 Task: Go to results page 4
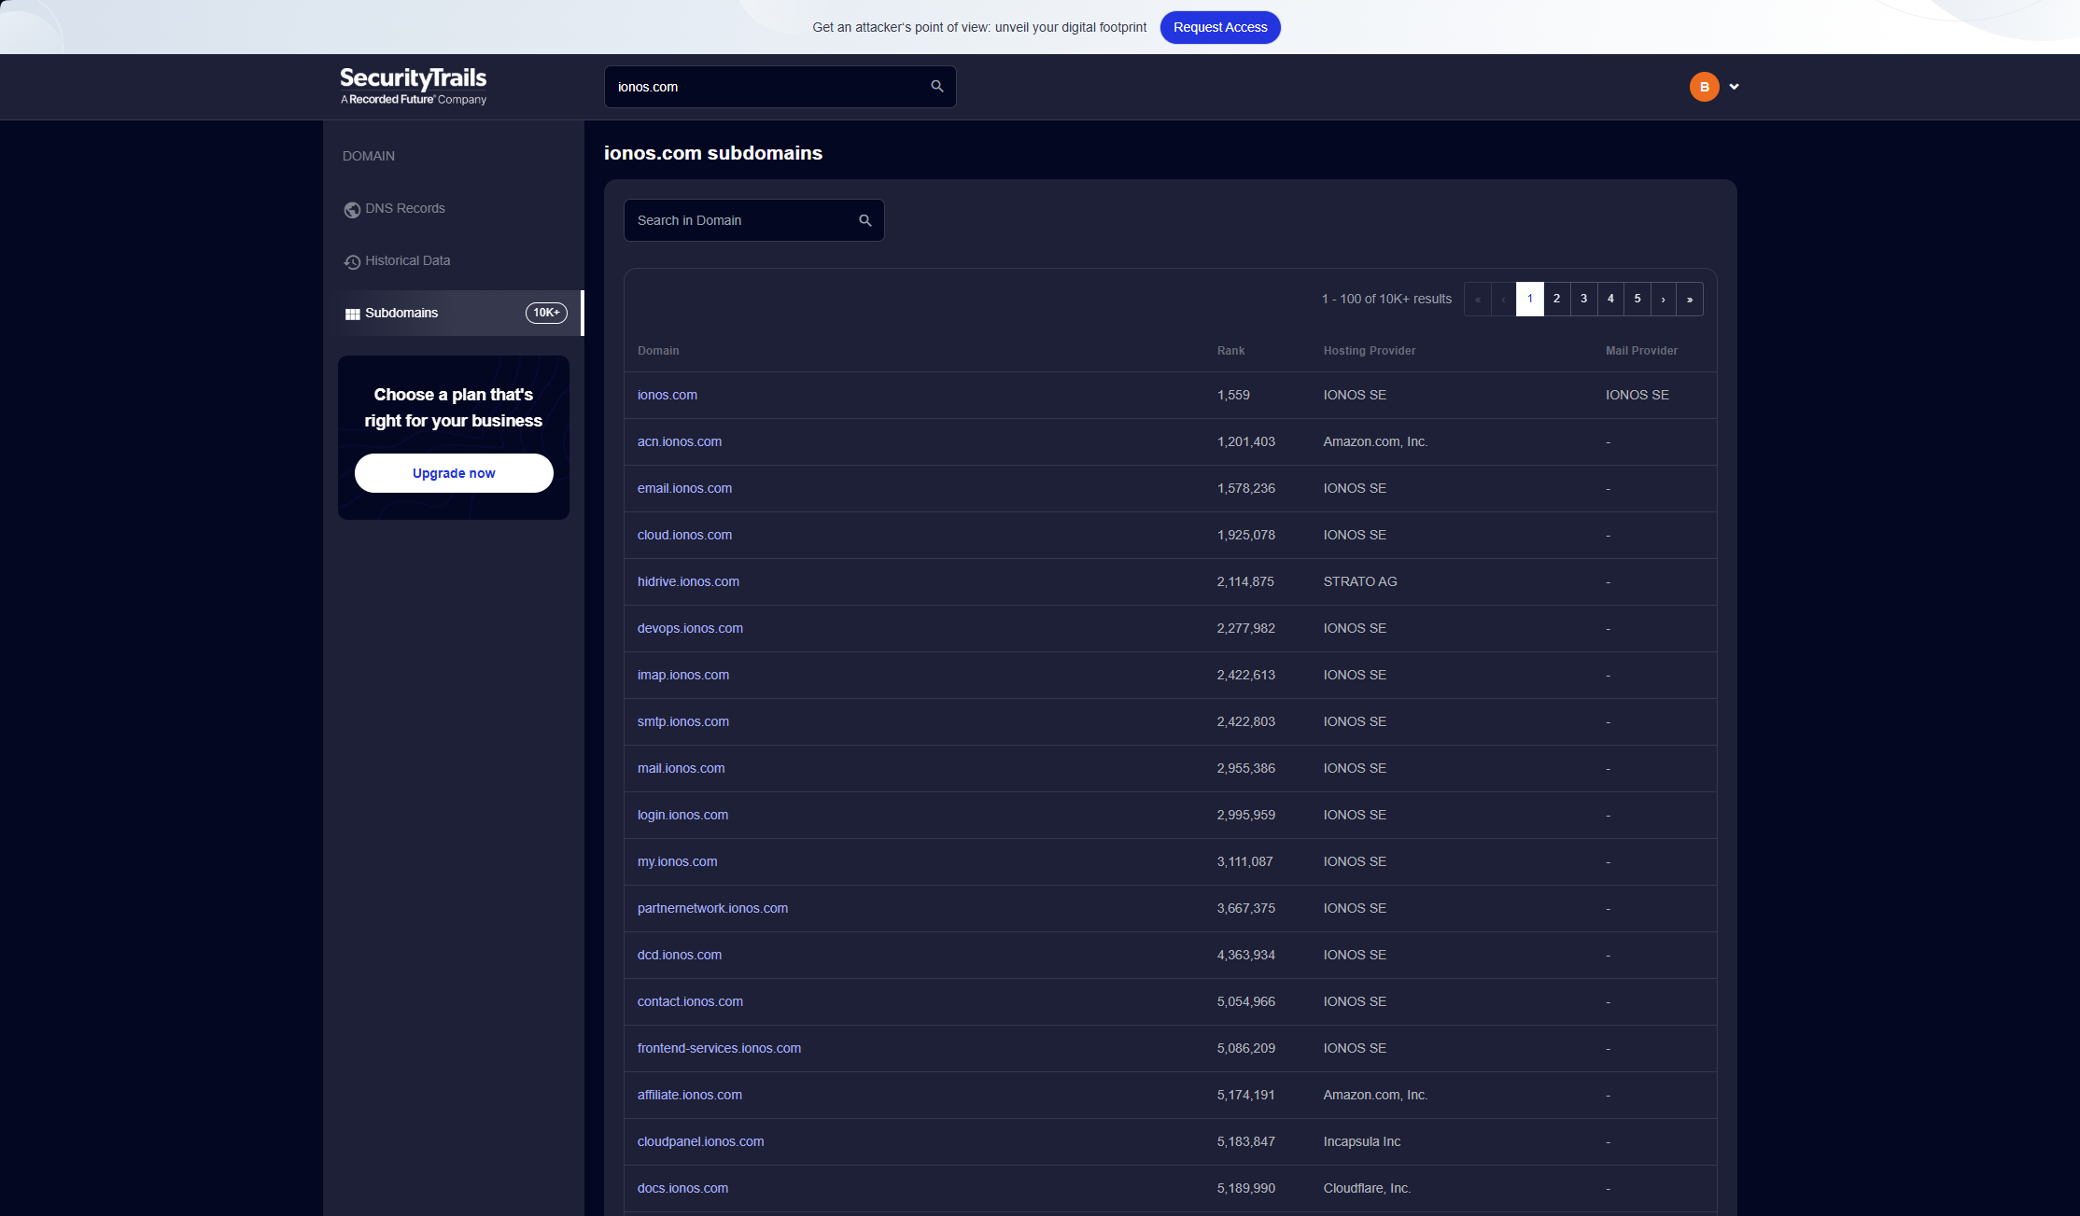click(x=1610, y=299)
